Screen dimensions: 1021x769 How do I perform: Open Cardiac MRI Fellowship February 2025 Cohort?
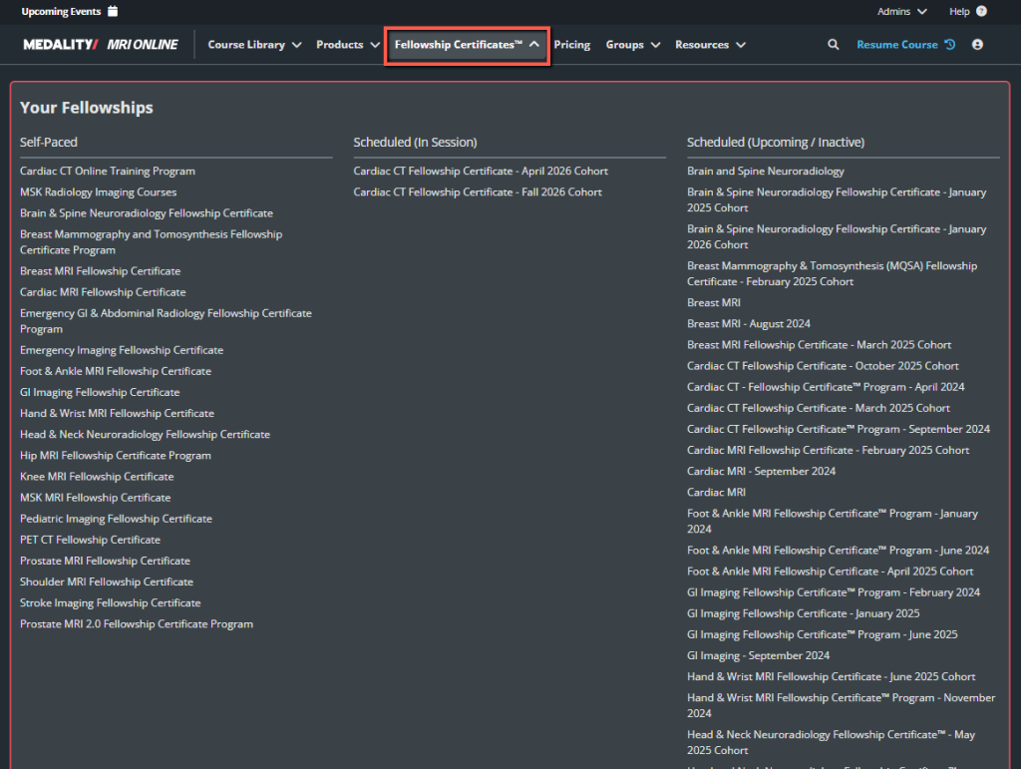(x=828, y=450)
